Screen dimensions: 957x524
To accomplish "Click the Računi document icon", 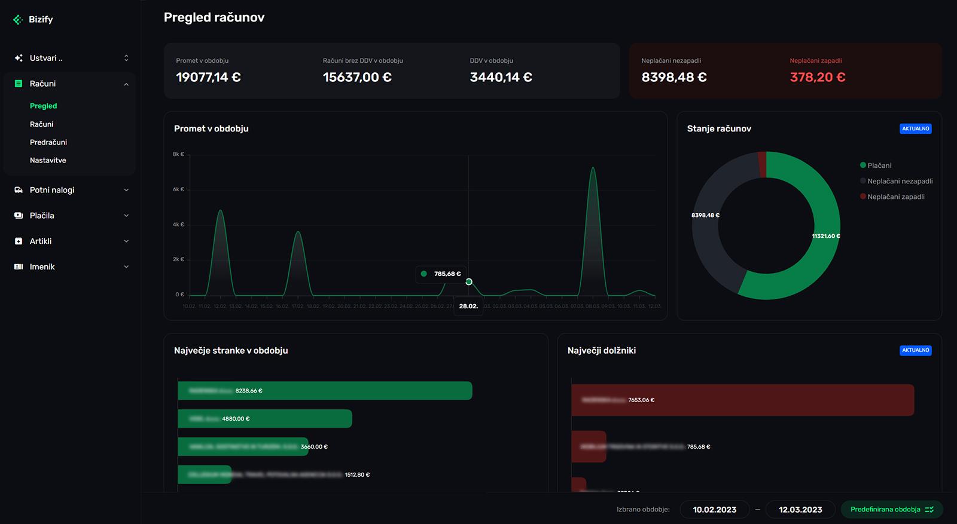I will point(19,84).
